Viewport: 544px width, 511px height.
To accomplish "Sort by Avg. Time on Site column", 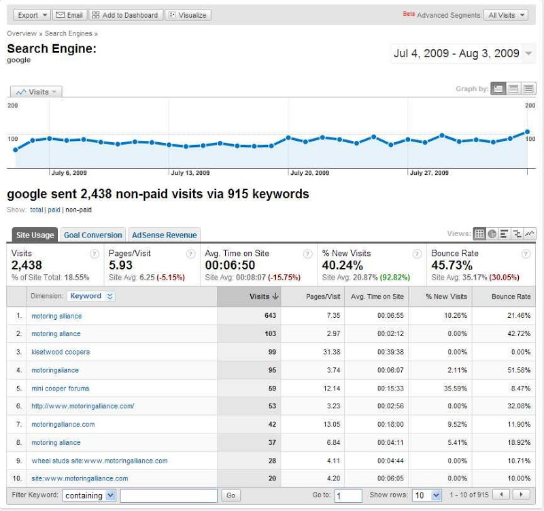I will coord(377,297).
